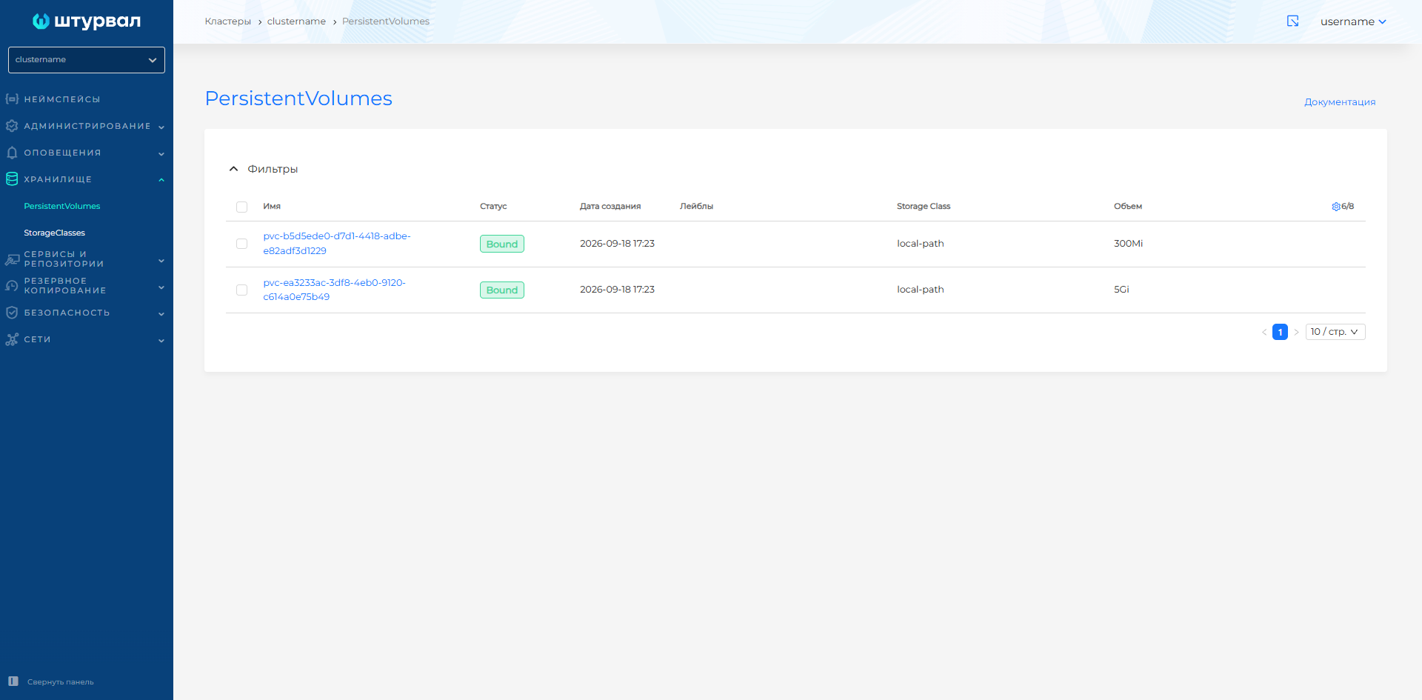Select PersistentVolumes in the sidebar

click(62, 206)
